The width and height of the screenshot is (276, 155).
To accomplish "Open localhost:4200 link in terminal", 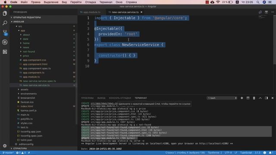I will tap(214, 143).
